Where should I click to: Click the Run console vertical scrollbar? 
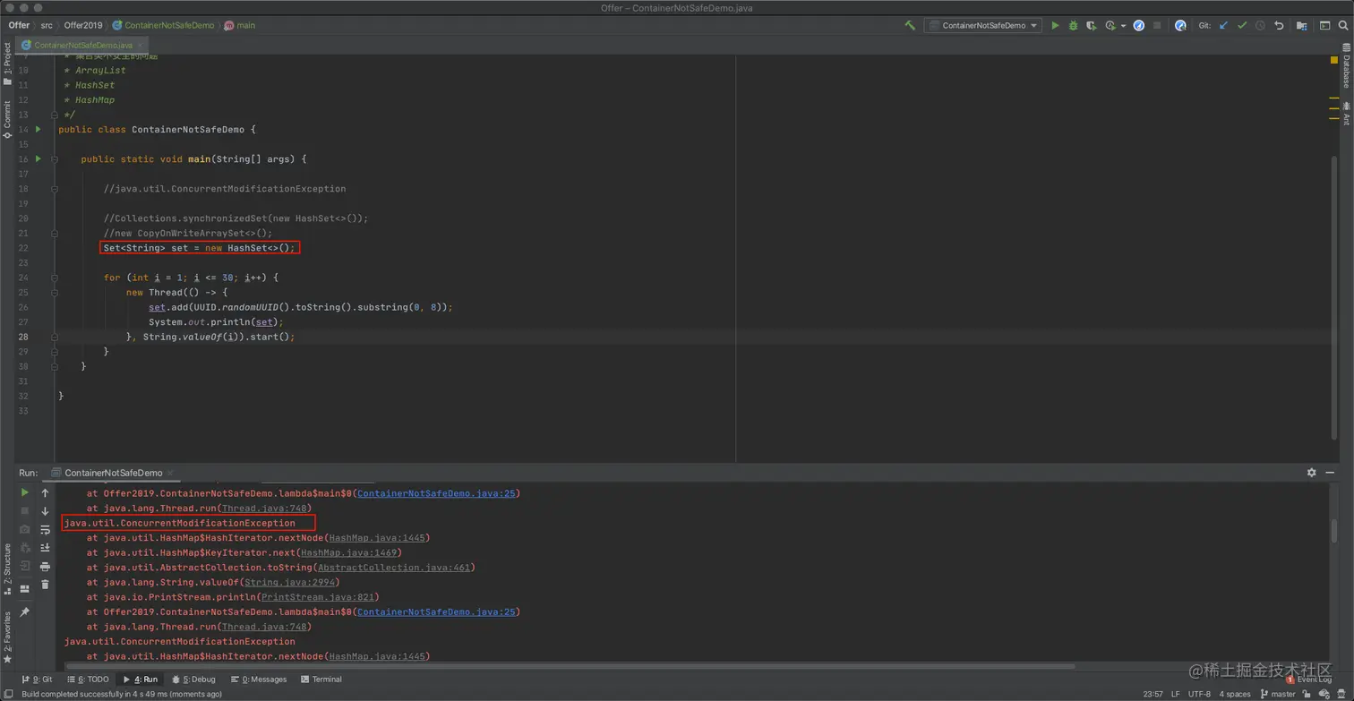[1334, 529]
